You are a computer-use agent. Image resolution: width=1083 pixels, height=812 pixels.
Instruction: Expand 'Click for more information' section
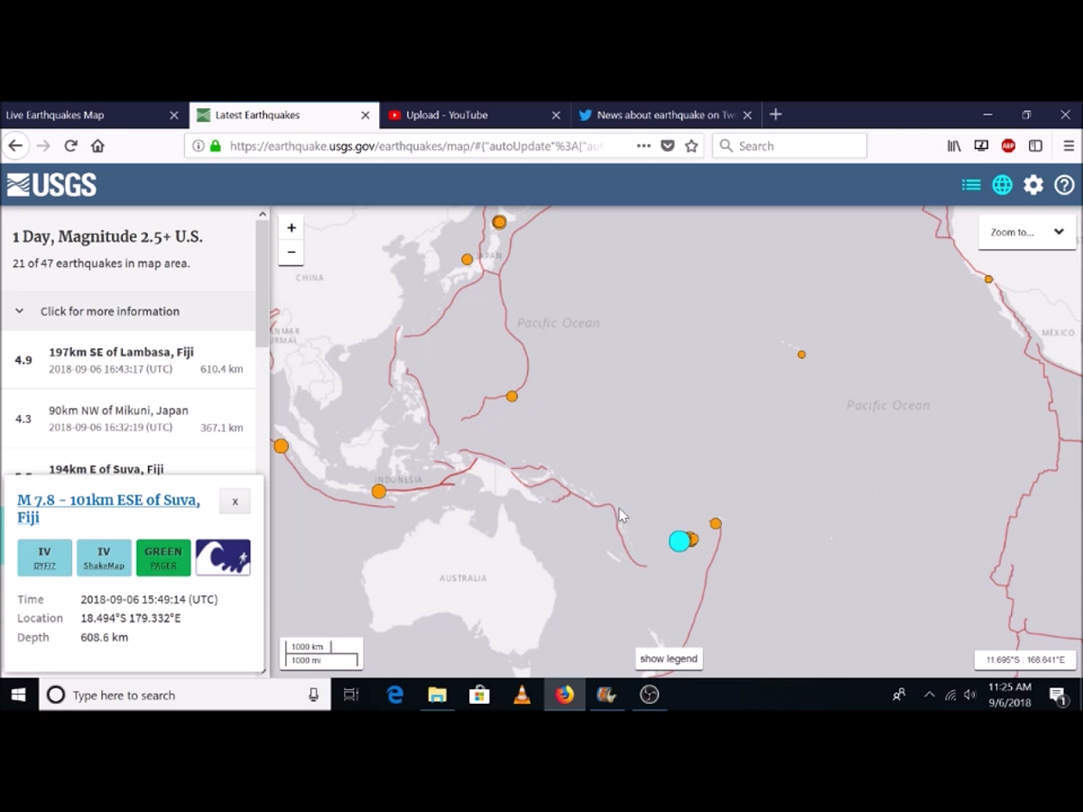point(128,311)
